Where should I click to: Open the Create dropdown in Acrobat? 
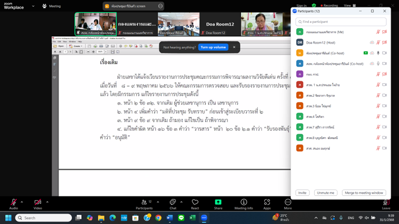click(76, 46)
